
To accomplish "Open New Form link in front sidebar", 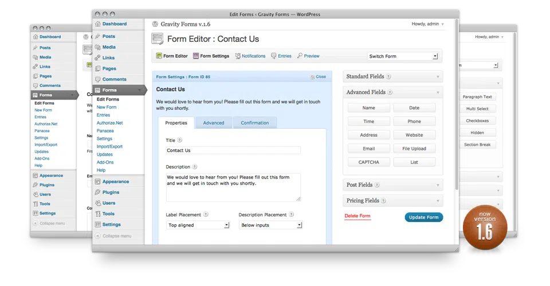I will (x=107, y=107).
